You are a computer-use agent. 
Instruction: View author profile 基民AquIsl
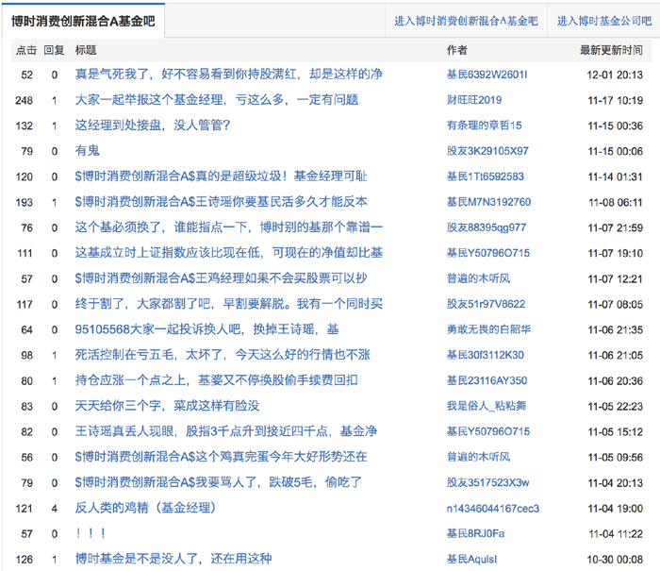pyautogui.click(x=471, y=559)
